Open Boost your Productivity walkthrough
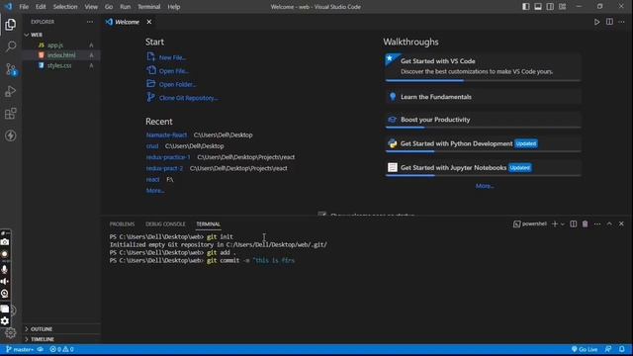 (x=483, y=120)
